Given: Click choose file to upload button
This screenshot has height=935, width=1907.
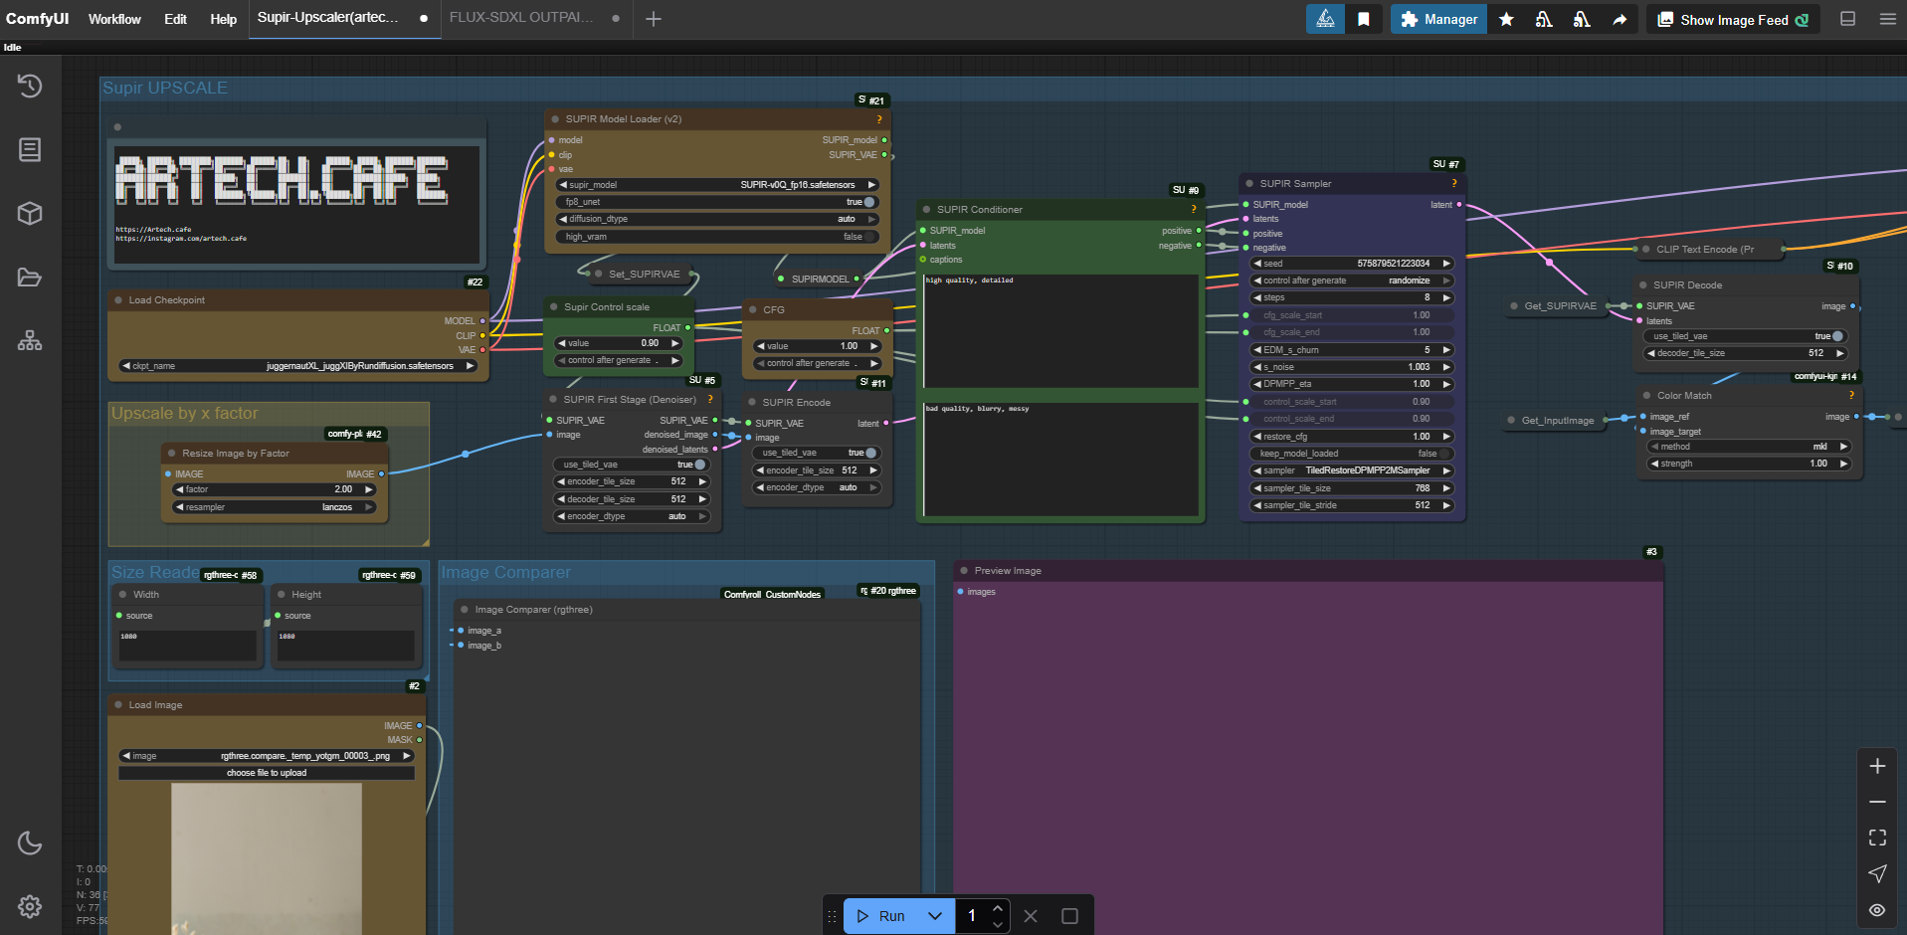Looking at the screenshot, I should 267,773.
